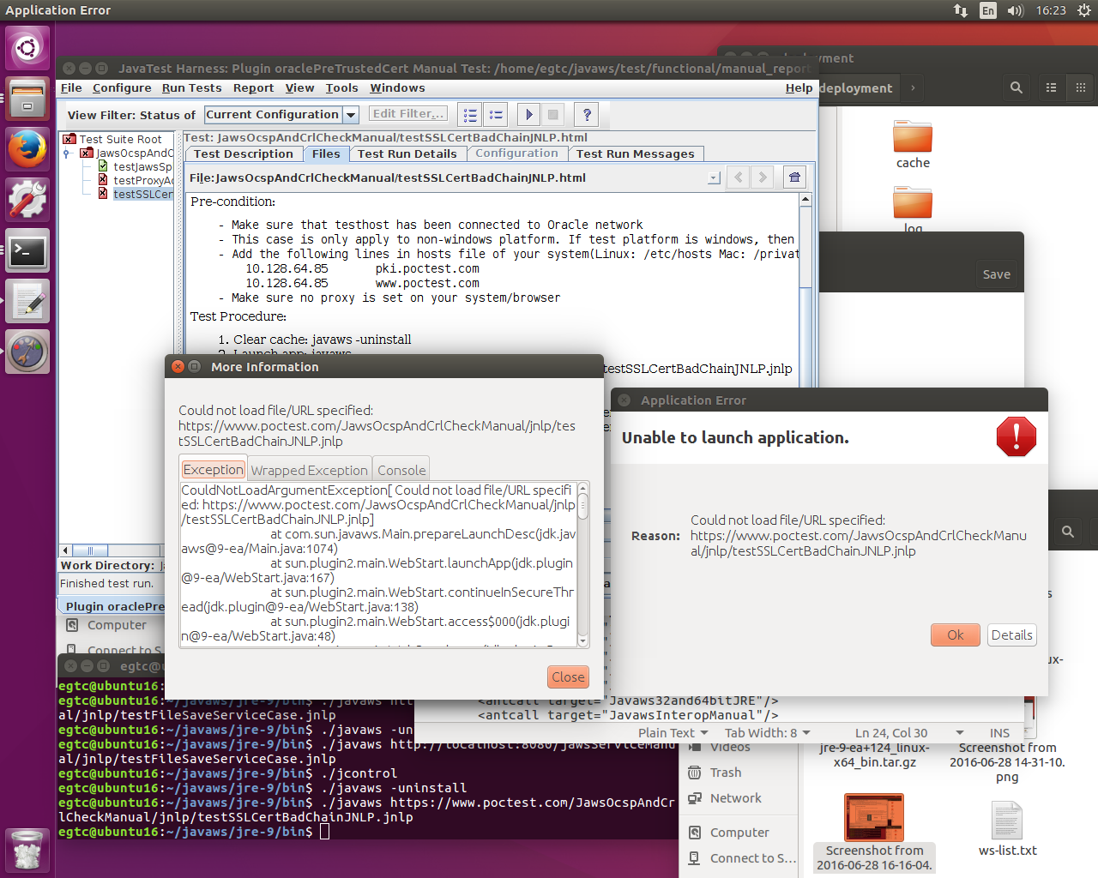Viewport: 1098px width, 878px height.
Task: Switch file manager to grid view
Action: (x=1081, y=87)
